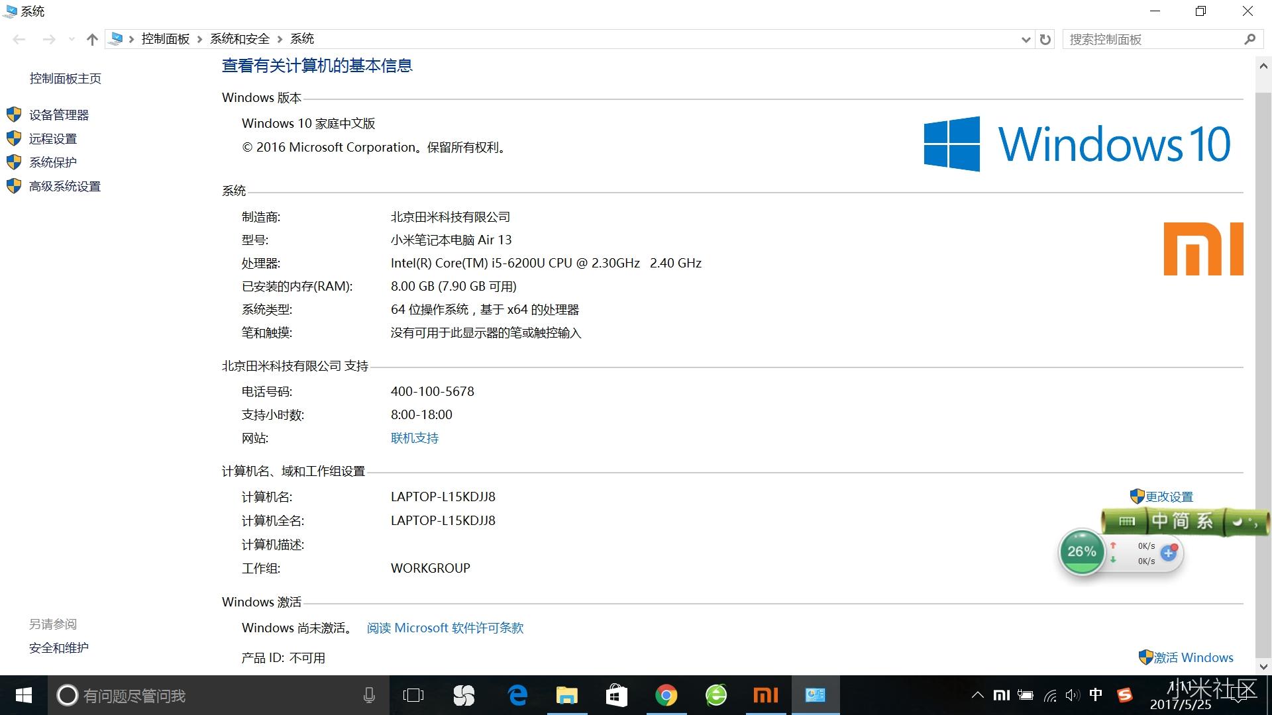Open Security and Maintenance (安全和维护)
The height and width of the screenshot is (715, 1272).
(59, 647)
